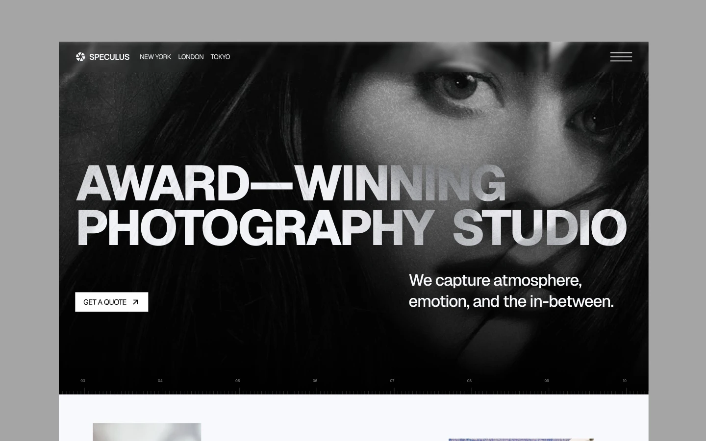Click the Speculus aperture logo icon
706x441 pixels.
point(80,57)
